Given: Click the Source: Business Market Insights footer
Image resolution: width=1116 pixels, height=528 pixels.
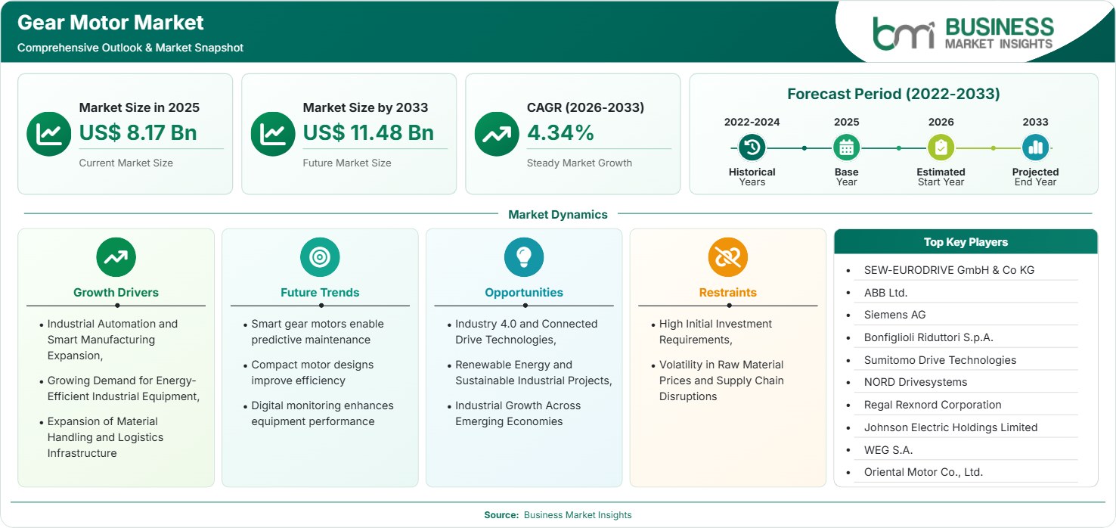Looking at the screenshot, I should coord(558,515).
